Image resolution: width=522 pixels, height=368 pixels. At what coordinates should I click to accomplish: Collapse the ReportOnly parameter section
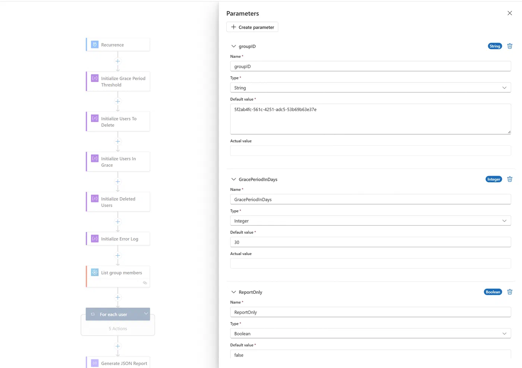234,292
